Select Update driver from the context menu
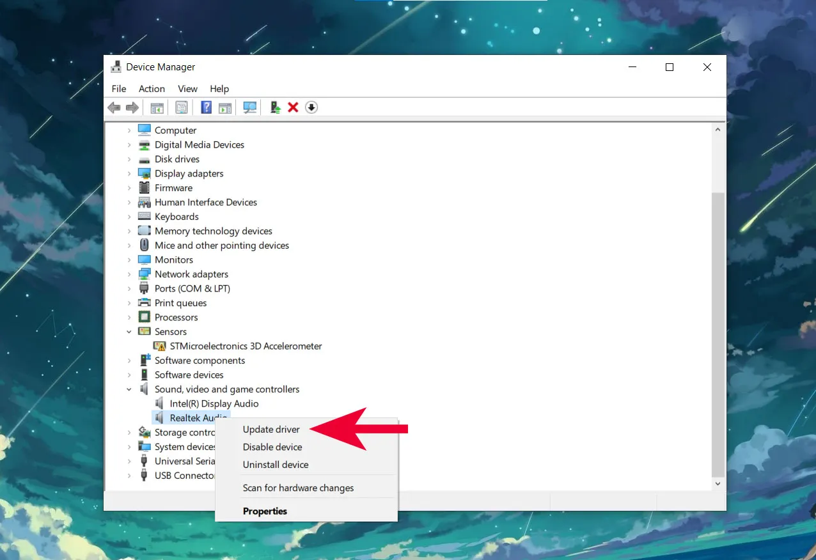 [271, 429]
